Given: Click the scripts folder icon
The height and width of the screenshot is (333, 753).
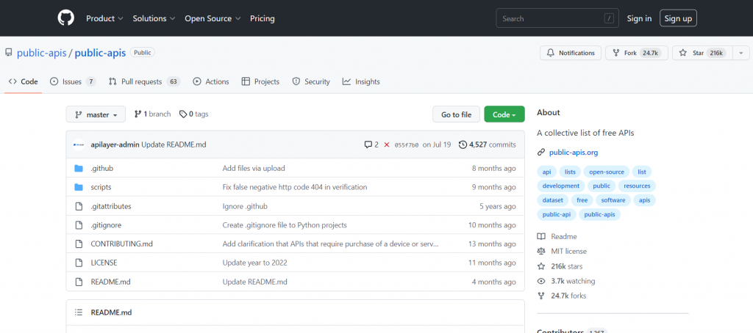Looking at the screenshot, I should [x=79, y=187].
